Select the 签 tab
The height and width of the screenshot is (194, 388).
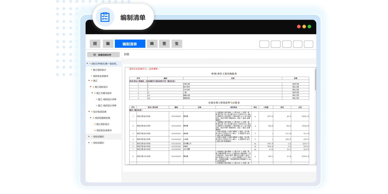tap(164, 44)
